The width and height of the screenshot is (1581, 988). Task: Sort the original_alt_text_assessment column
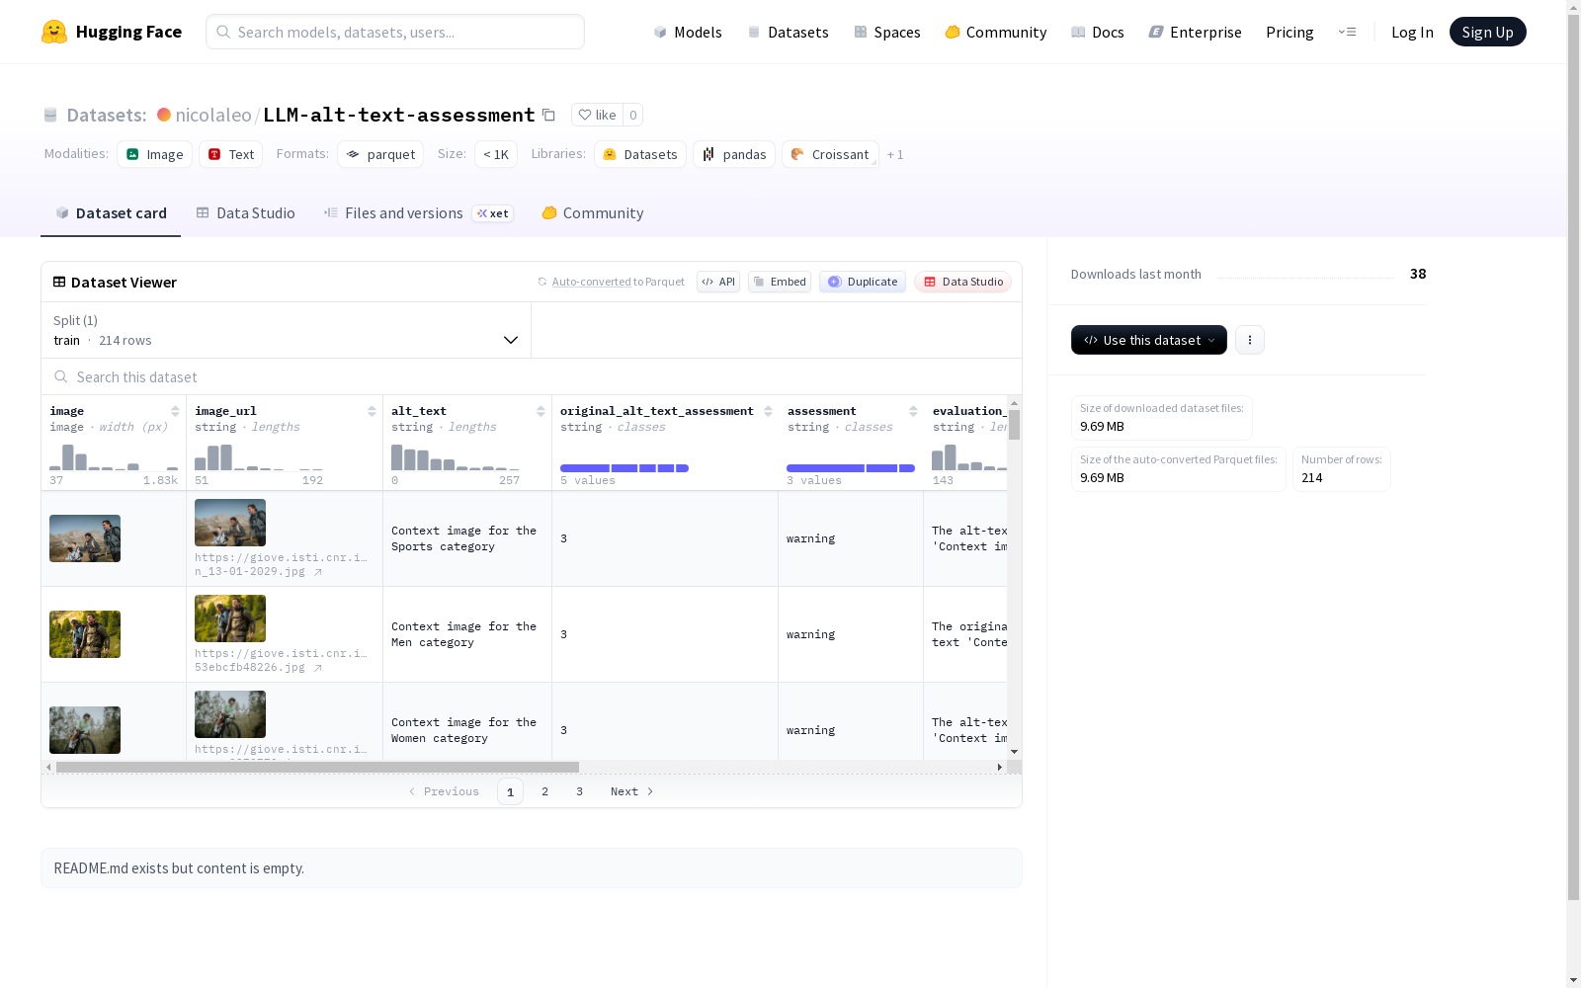click(768, 411)
